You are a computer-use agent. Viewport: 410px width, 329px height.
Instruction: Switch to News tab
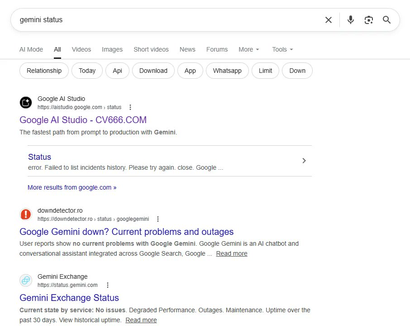(x=187, y=49)
